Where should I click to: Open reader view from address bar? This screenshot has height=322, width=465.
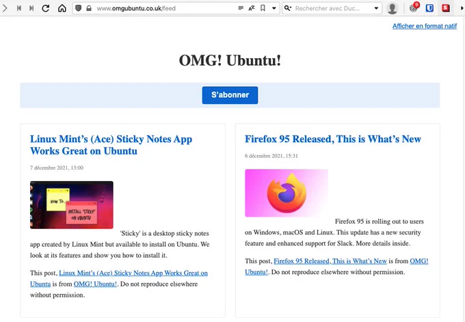click(241, 8)
